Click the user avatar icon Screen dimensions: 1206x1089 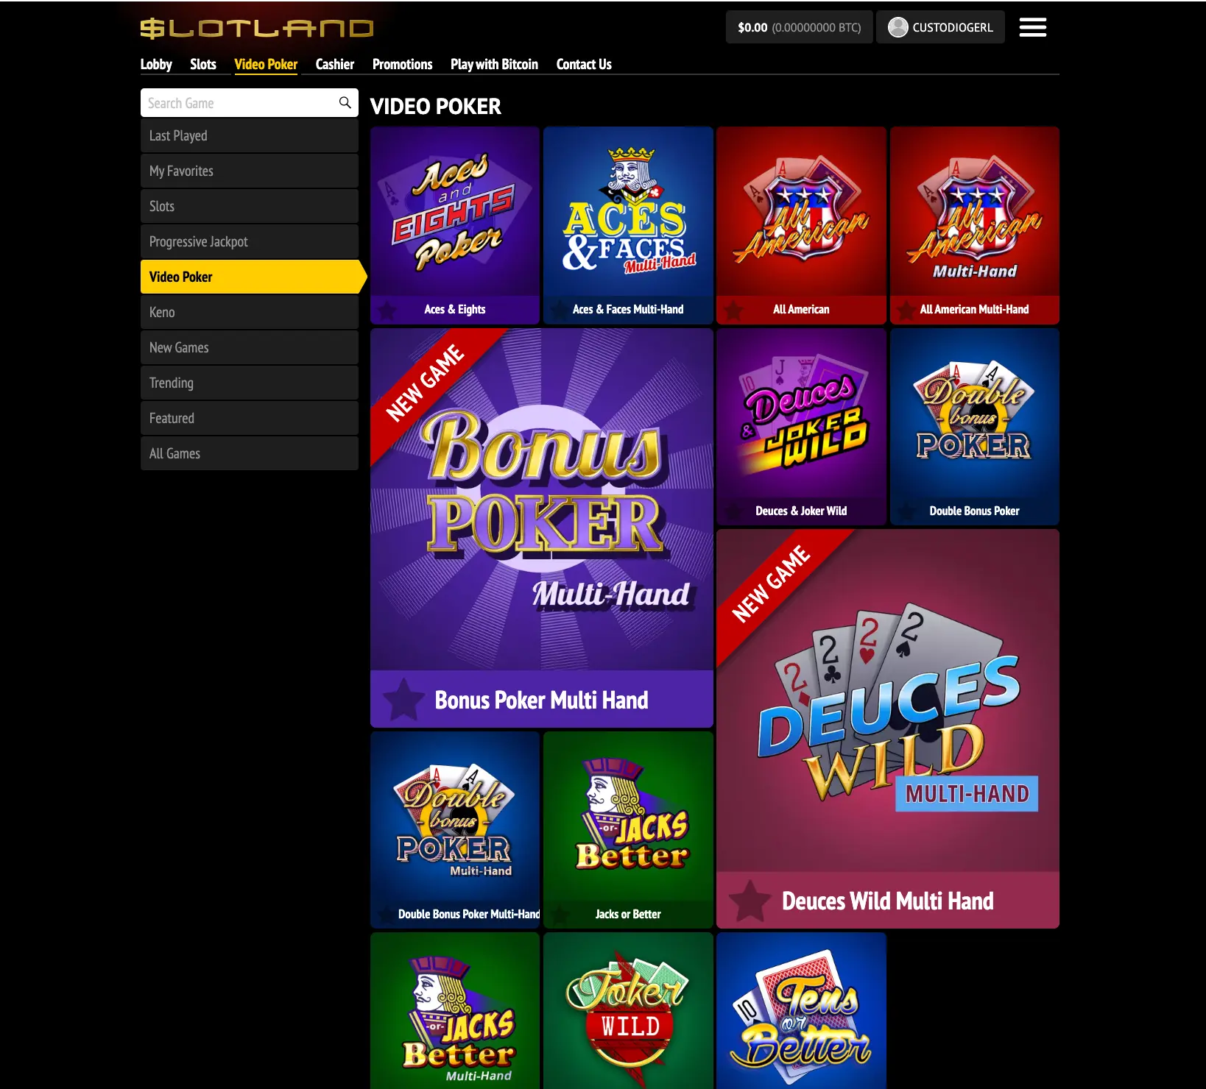point(898,27)
